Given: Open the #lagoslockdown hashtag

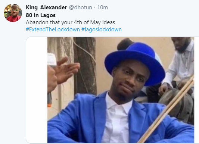Looking at the screenshot, I should coord(102,29).
